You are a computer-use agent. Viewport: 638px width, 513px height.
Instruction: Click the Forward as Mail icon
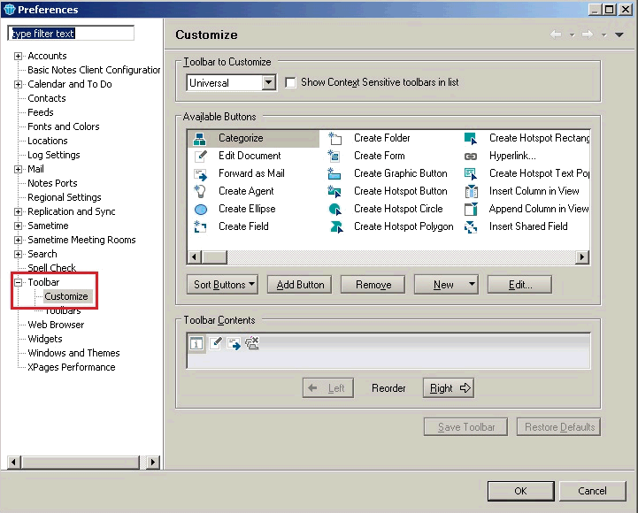pyautogui.click(x=200, y=173)
